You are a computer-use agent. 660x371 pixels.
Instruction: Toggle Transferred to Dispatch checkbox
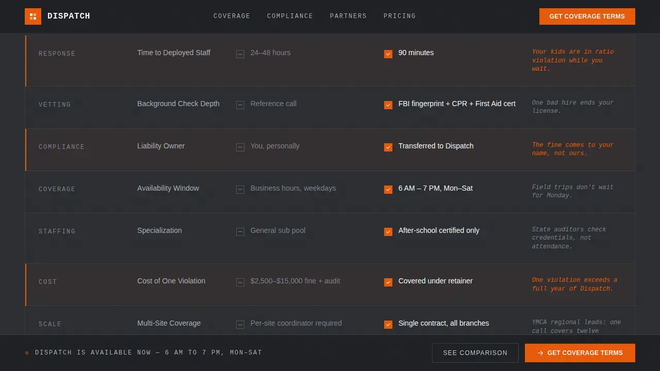(x=388, y=147)
